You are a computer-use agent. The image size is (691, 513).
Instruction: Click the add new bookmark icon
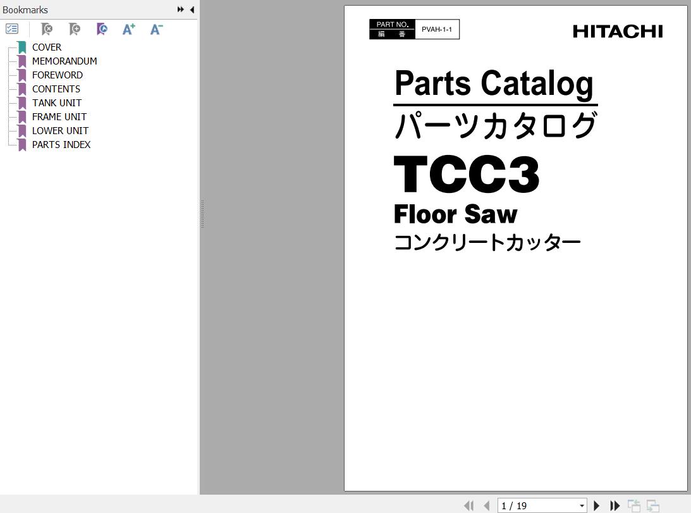[x=75, y=29]
